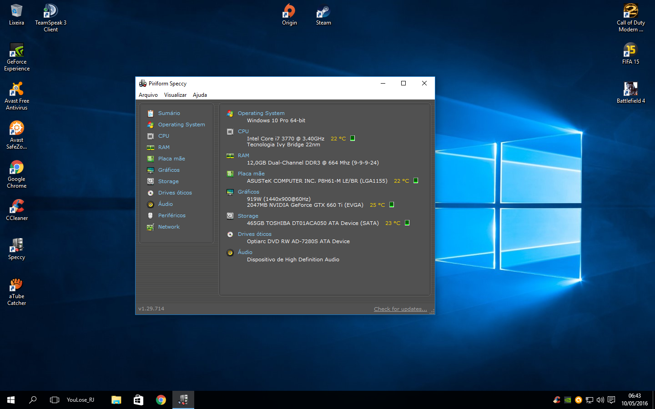
Task: Open the CPU sidebar entry
Action: click(164, 136)
